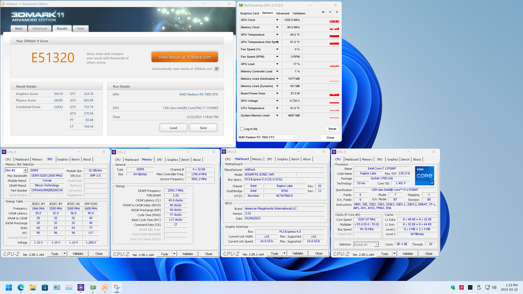Click the E51320 score text
The height and width of the screenshot is (294, 523).
(x=53, y=58)
